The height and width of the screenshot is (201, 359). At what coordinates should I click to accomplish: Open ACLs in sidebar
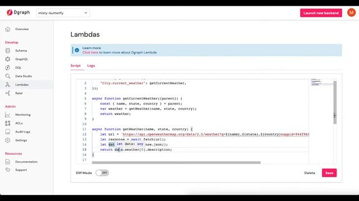[19, 123]
